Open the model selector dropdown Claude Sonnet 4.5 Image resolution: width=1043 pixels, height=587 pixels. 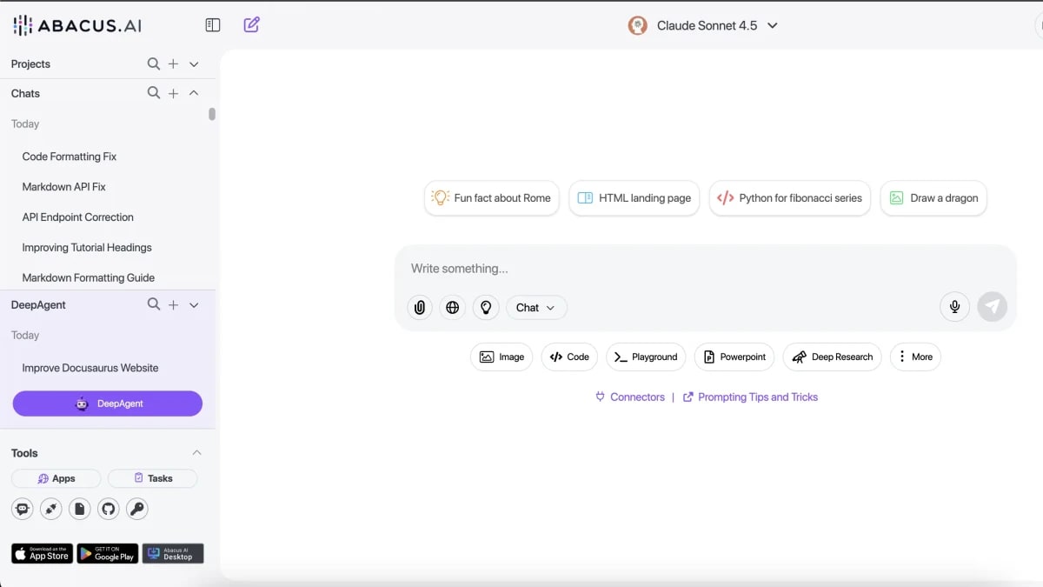tap(703, 25)
